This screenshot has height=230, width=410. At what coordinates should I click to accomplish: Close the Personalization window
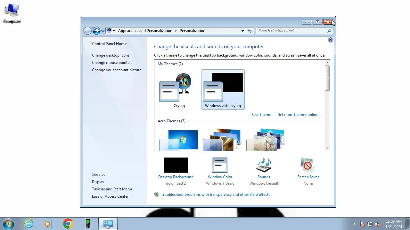click(328, 22)
